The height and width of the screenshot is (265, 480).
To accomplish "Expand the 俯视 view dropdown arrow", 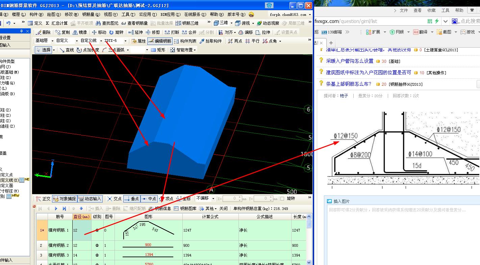I will (253, 23).
